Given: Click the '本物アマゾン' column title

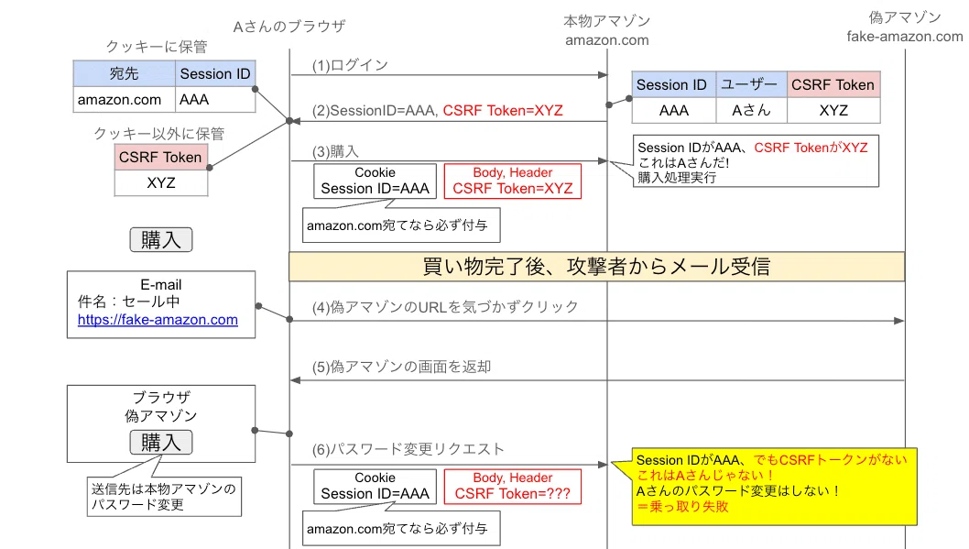Looking at the screenshot, I should pos(607,21).
